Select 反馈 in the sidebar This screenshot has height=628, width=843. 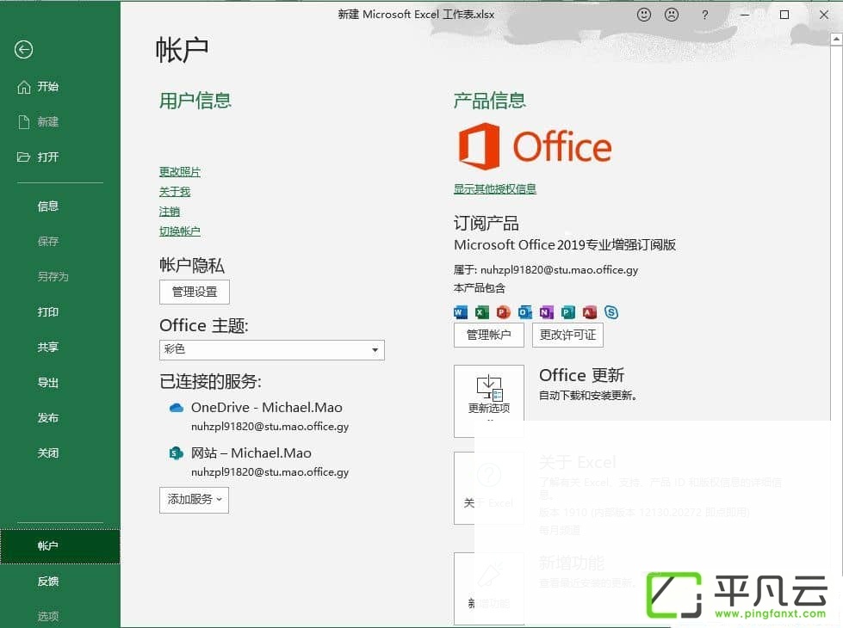48,582
